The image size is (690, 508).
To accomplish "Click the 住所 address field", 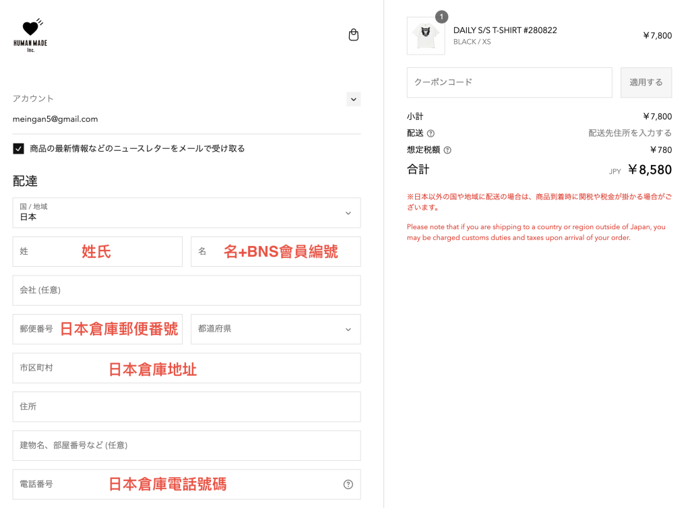I will point(186,407).
